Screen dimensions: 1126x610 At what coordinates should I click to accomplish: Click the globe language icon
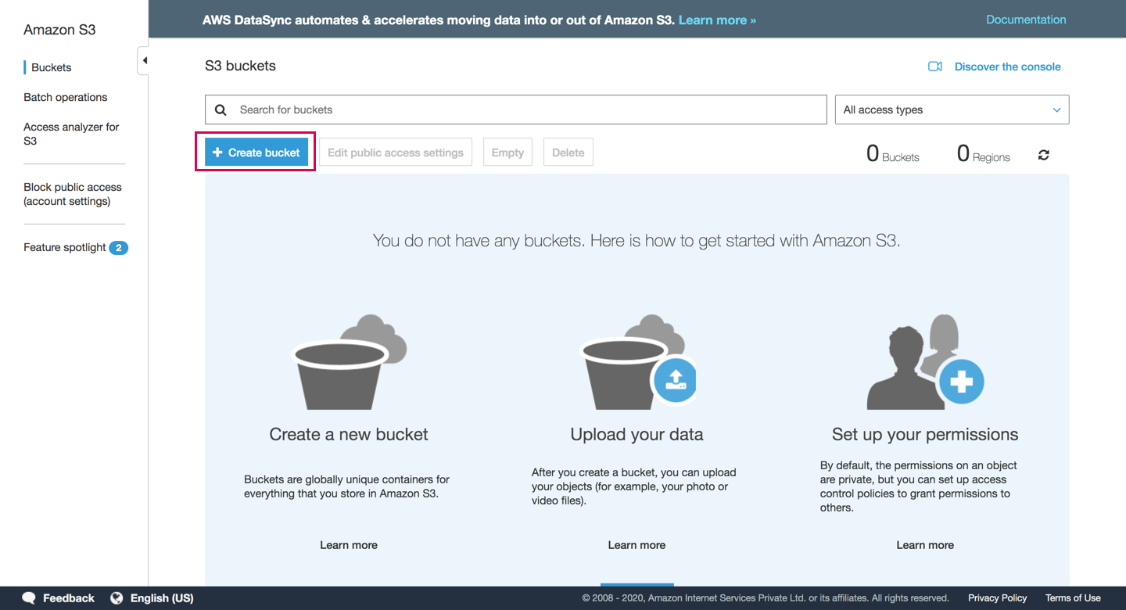(117, 598)
